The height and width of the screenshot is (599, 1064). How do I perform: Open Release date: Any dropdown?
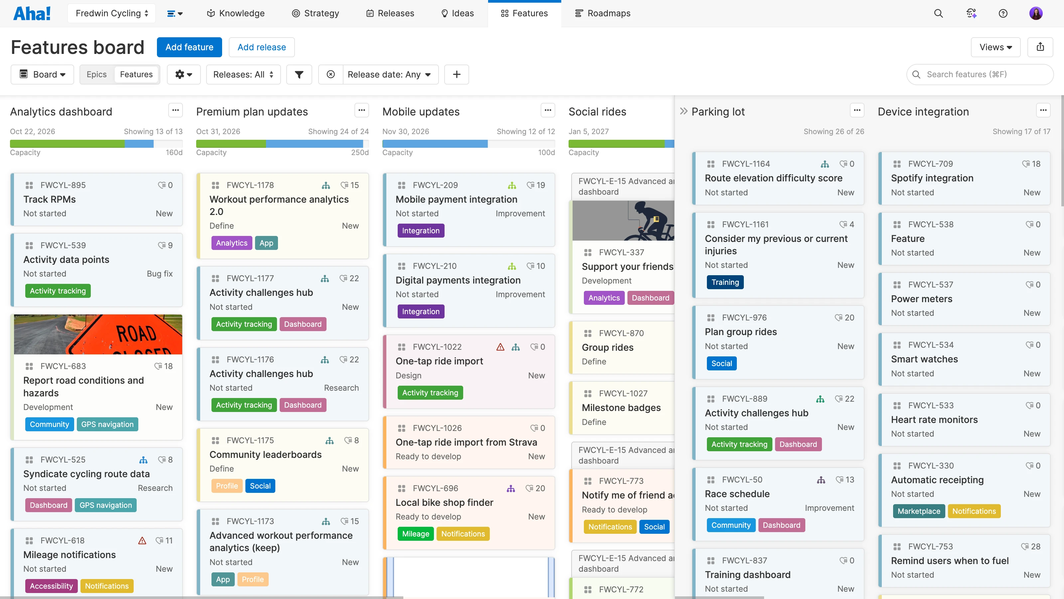[x=390, y=75]
